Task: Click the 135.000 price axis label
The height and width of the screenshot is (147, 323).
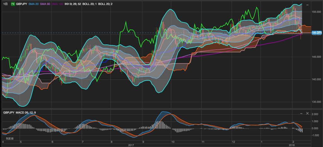Action: point(317,102)
